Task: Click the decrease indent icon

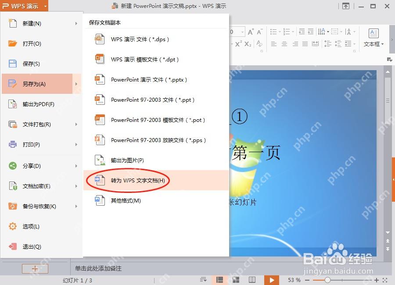Action: [x=302, y=32]
